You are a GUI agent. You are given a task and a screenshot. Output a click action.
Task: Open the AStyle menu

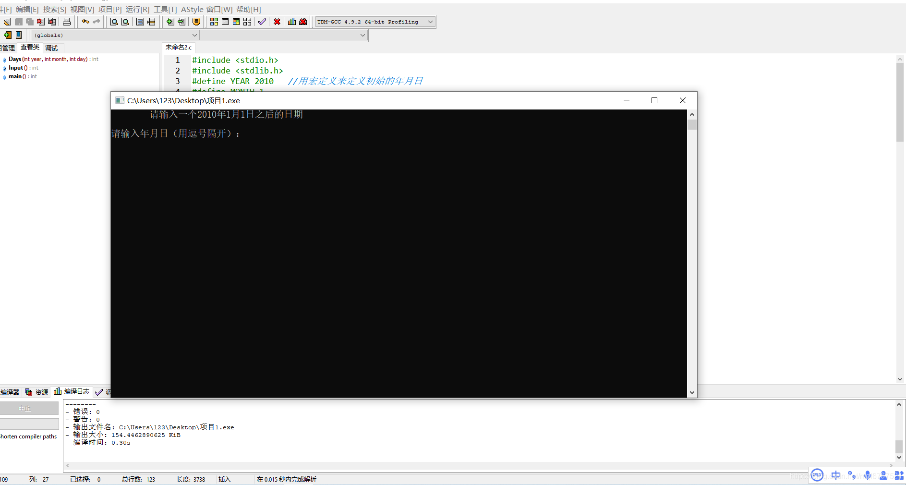(192, 10)
